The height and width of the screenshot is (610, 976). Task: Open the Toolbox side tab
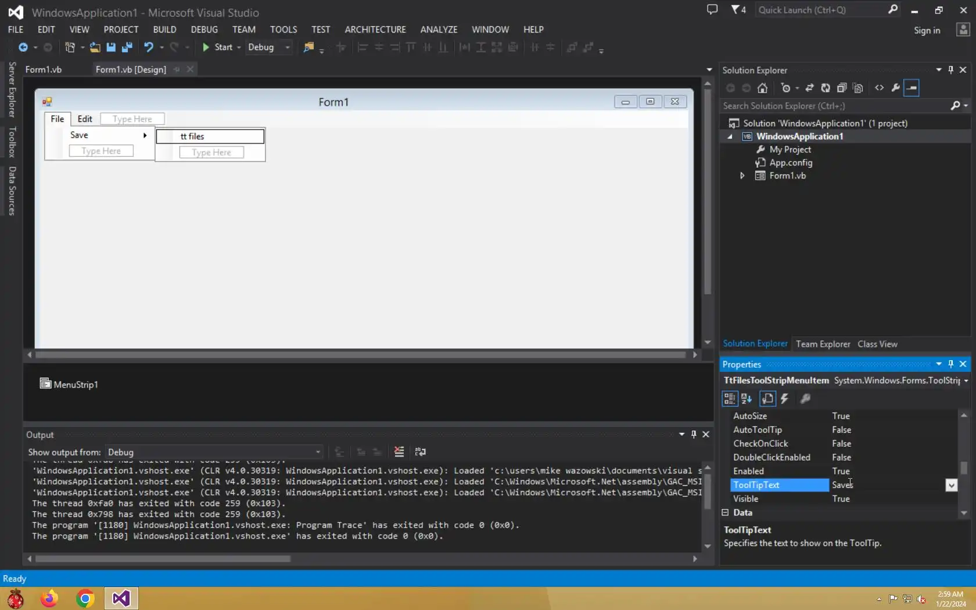click(12, 142)
